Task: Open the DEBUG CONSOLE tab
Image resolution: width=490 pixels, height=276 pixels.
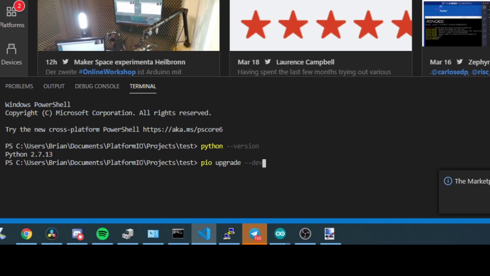Action: pos(97,86)
